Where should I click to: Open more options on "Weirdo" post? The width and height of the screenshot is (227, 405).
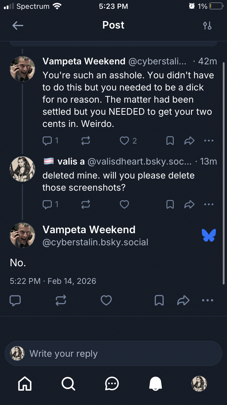[x=209, y=141]
